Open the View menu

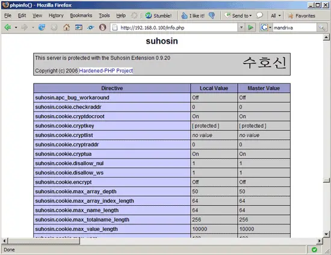click(37, 16)
